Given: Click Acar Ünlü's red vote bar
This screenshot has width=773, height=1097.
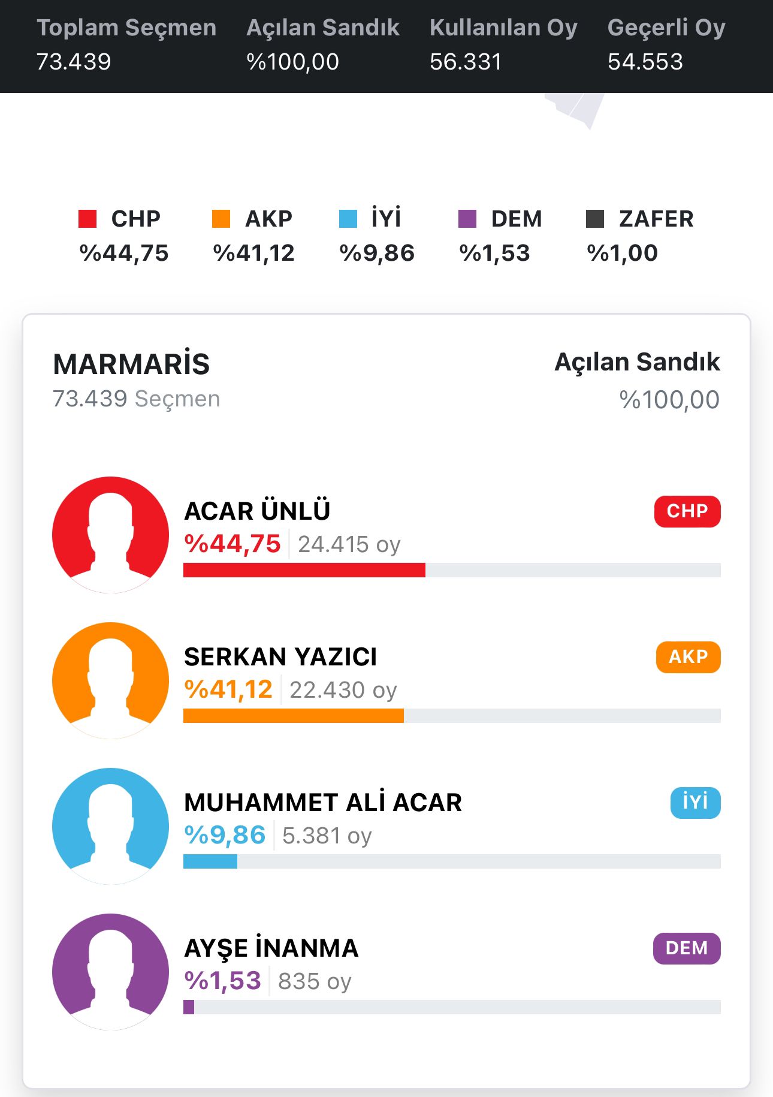Looking at the screenshot, I should [x=304, y=570].
